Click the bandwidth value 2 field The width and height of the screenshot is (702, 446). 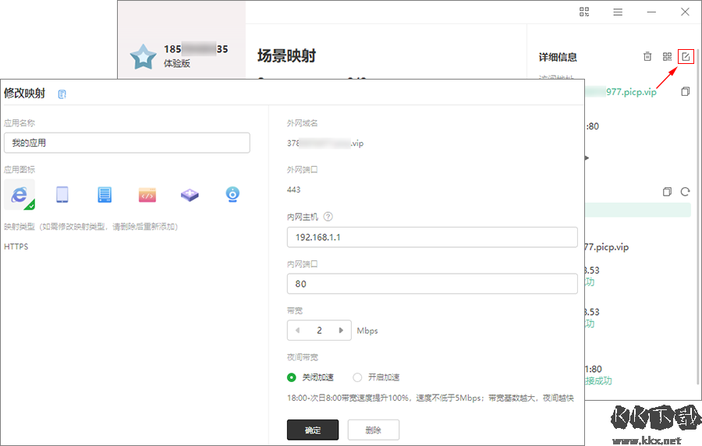point(319,330)
